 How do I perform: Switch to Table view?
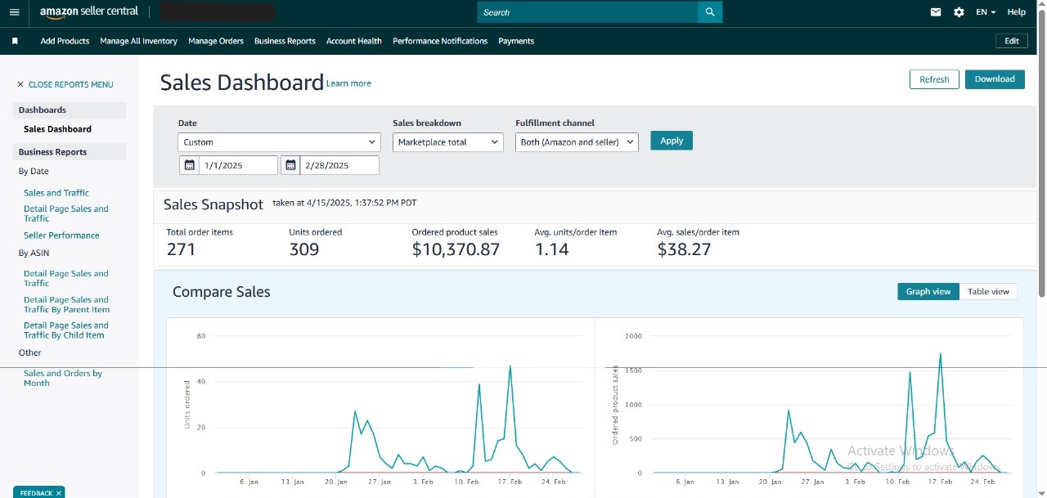coord(988,291)
